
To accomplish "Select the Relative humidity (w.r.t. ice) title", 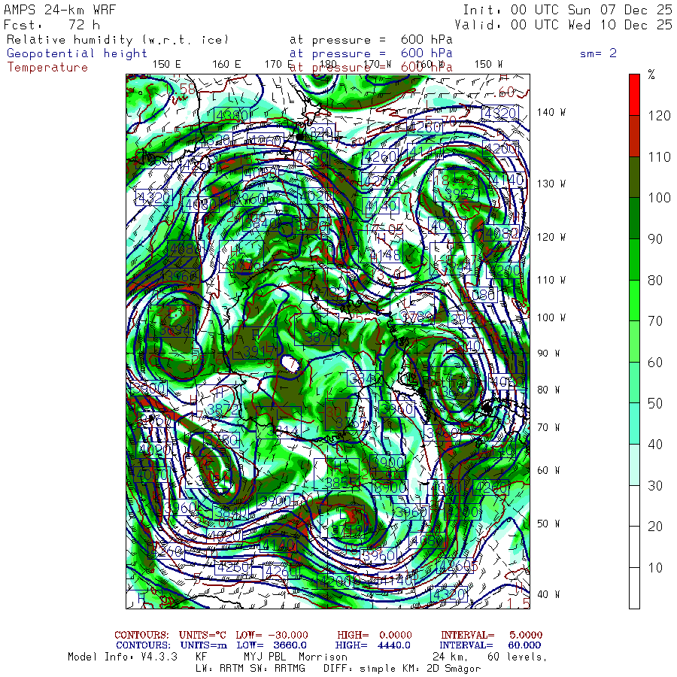I will [x=118, y=40].
